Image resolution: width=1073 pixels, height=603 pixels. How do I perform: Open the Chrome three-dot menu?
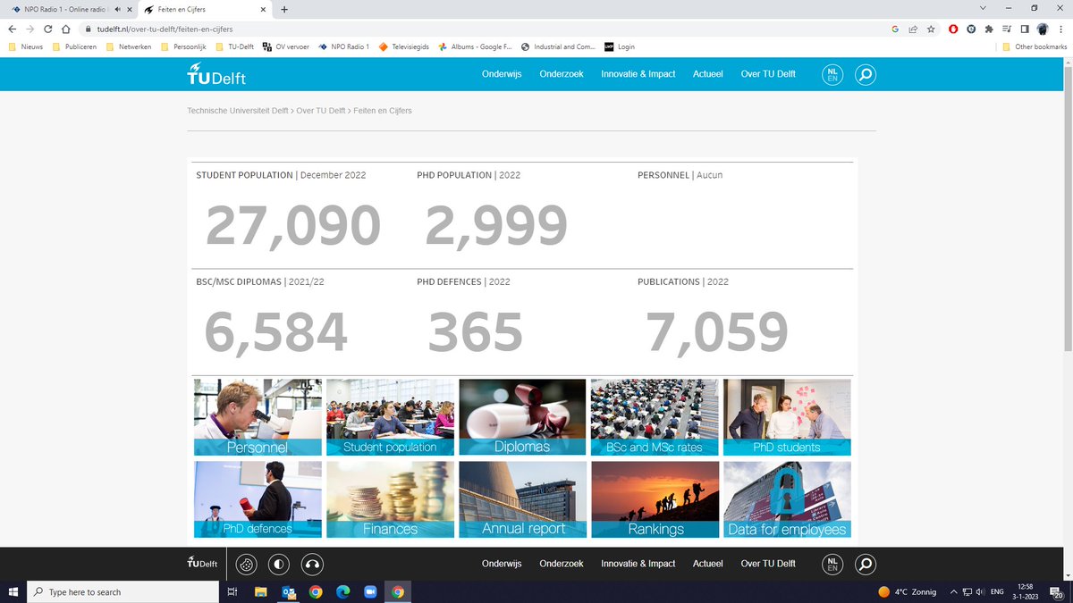click(x=1061, y=29)
